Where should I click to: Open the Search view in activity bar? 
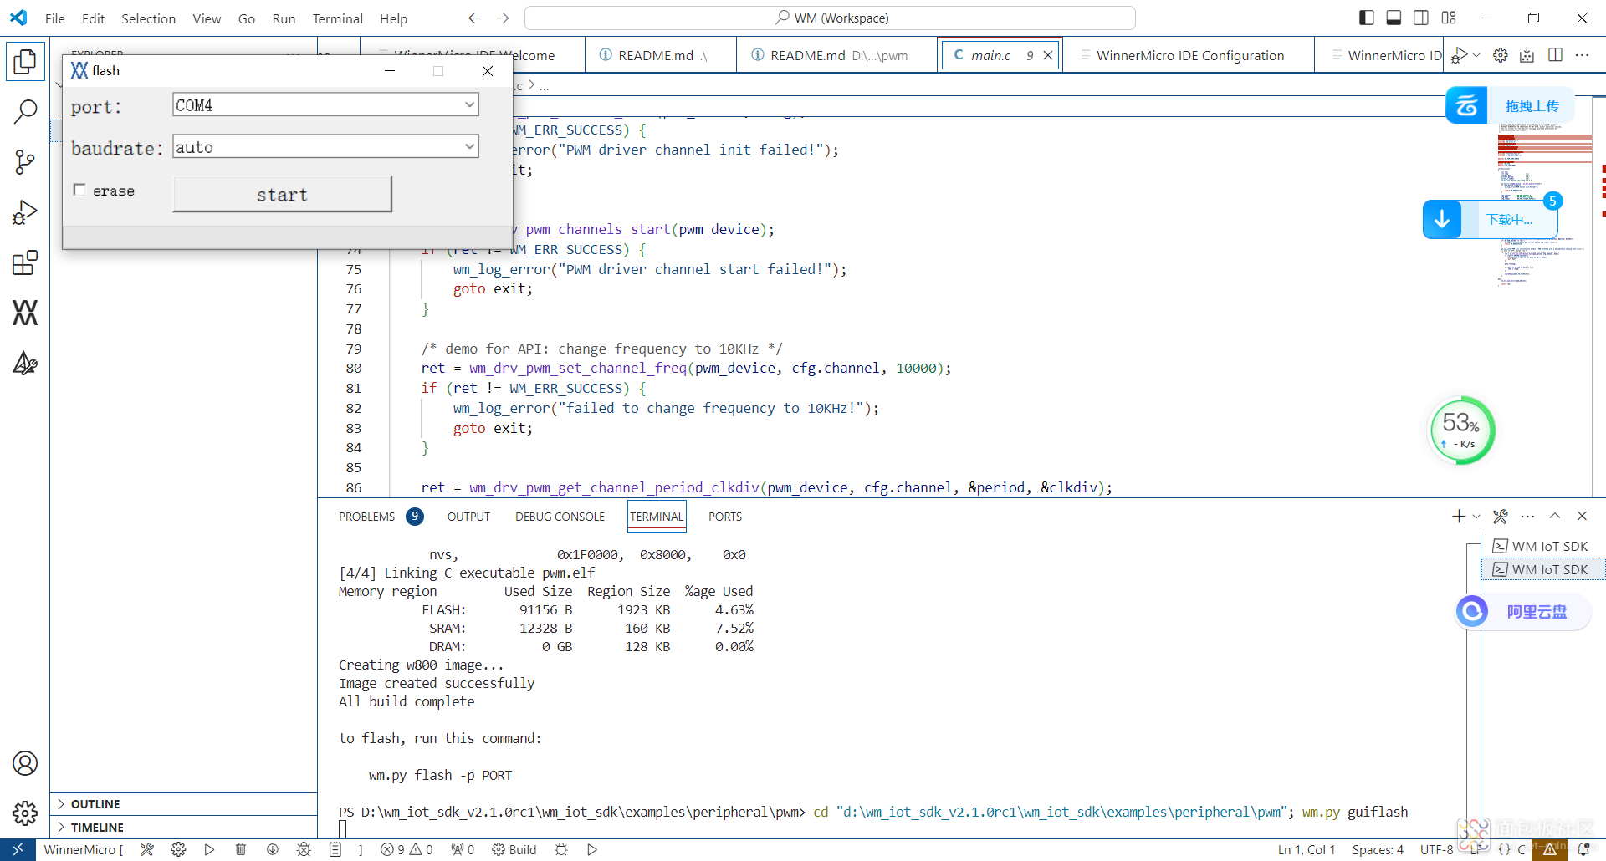pyautogui.click(x=25, y=111)
